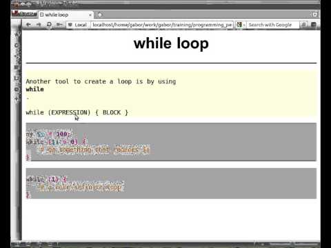Click the "while loop" page heading

171,43
